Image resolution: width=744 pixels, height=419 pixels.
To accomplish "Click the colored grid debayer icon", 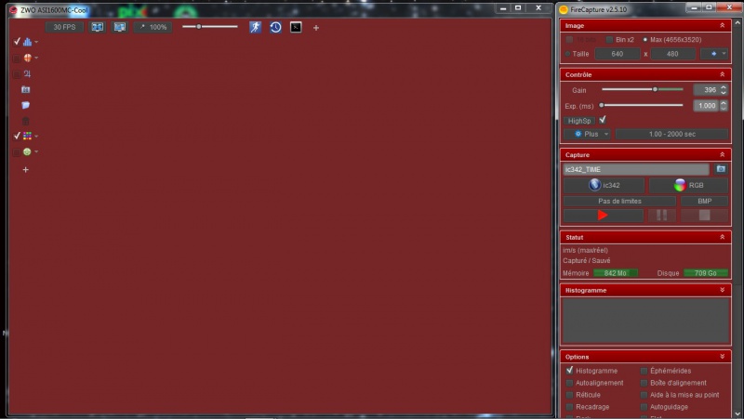I will tap(28, 136).
